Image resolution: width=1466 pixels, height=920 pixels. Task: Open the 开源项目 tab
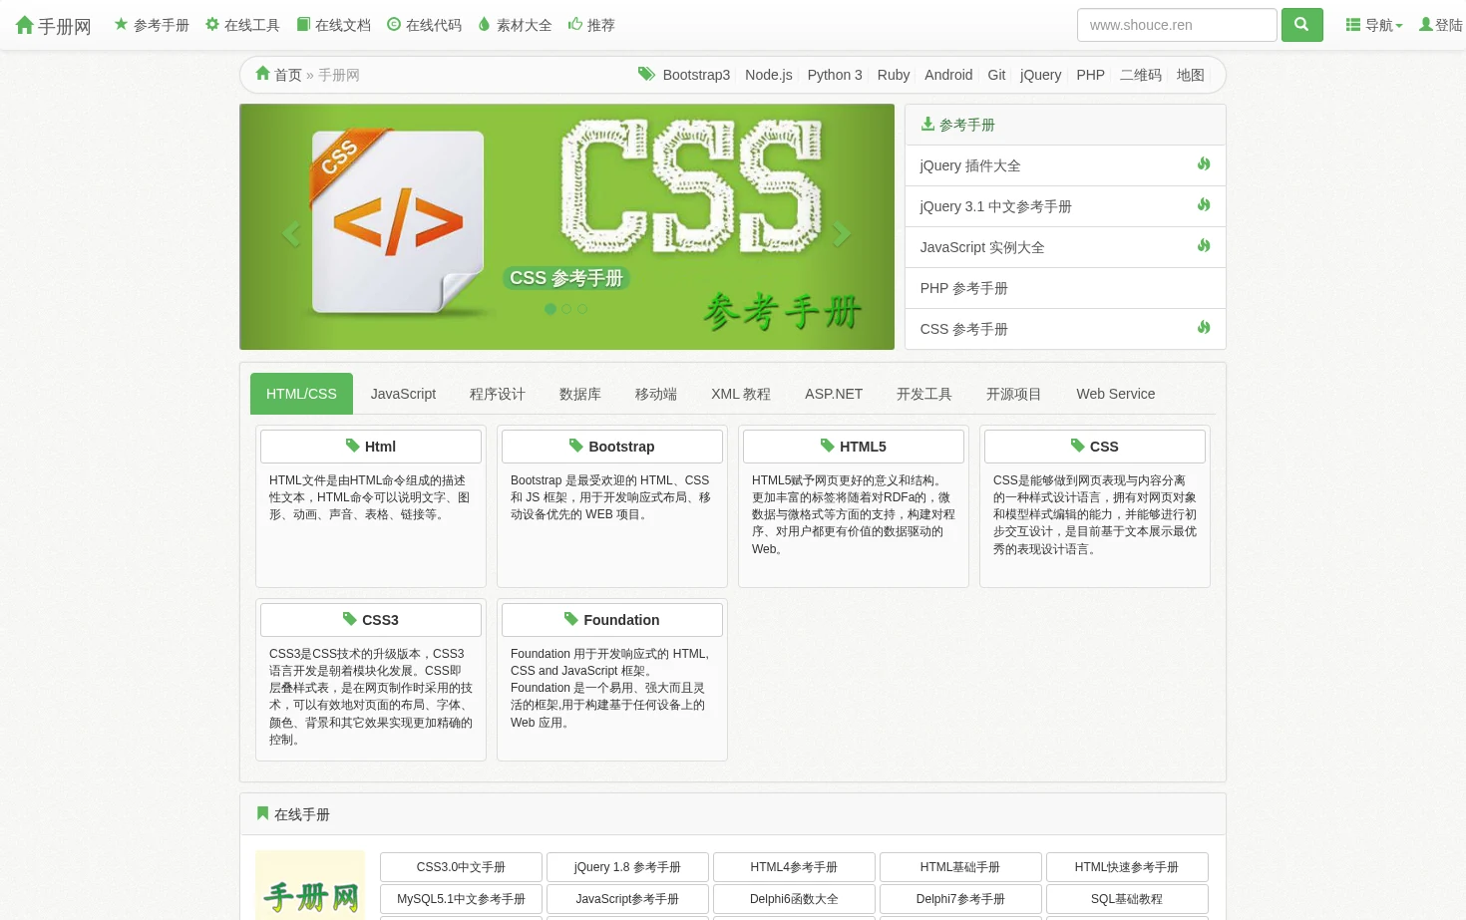1014,394
